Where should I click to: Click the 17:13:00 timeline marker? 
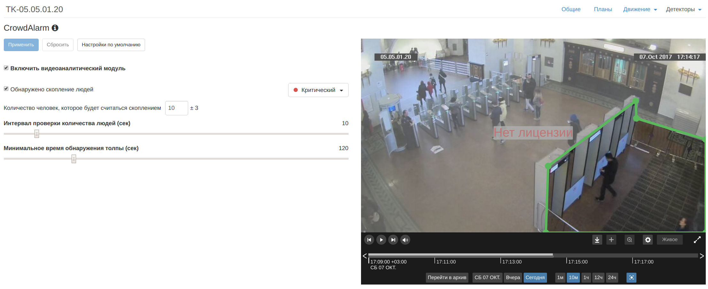(512, 262)
